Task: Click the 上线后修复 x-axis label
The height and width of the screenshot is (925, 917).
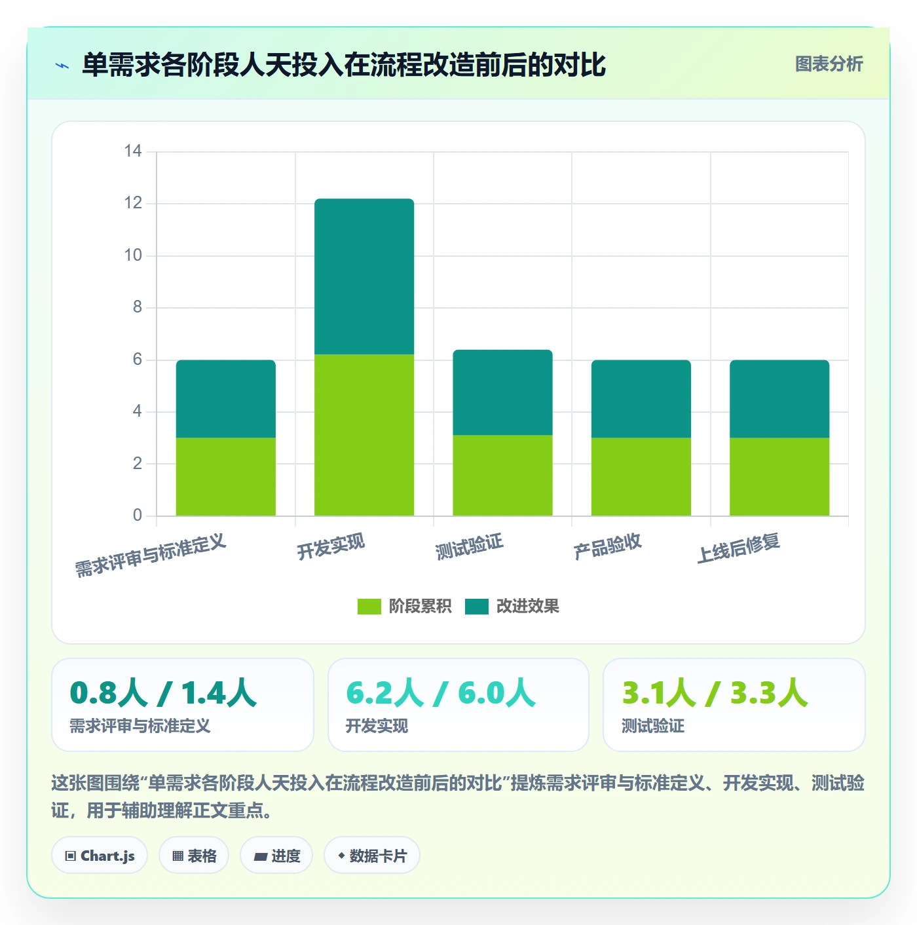Action: pyautogui.click(x=739, y=548)
